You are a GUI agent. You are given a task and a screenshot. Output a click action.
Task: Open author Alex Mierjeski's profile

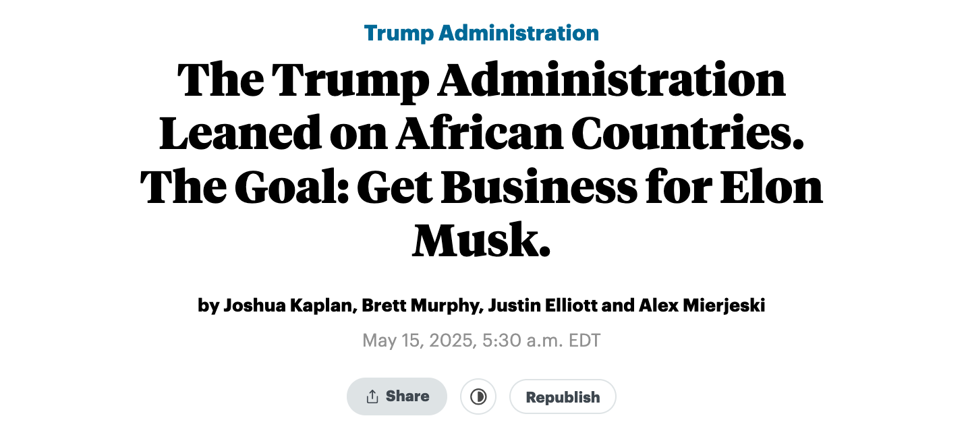702,305
